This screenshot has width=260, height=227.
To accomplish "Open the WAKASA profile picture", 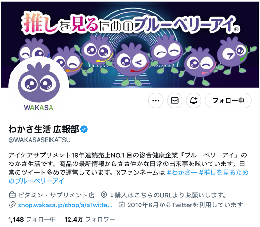I will coord(39,87).
